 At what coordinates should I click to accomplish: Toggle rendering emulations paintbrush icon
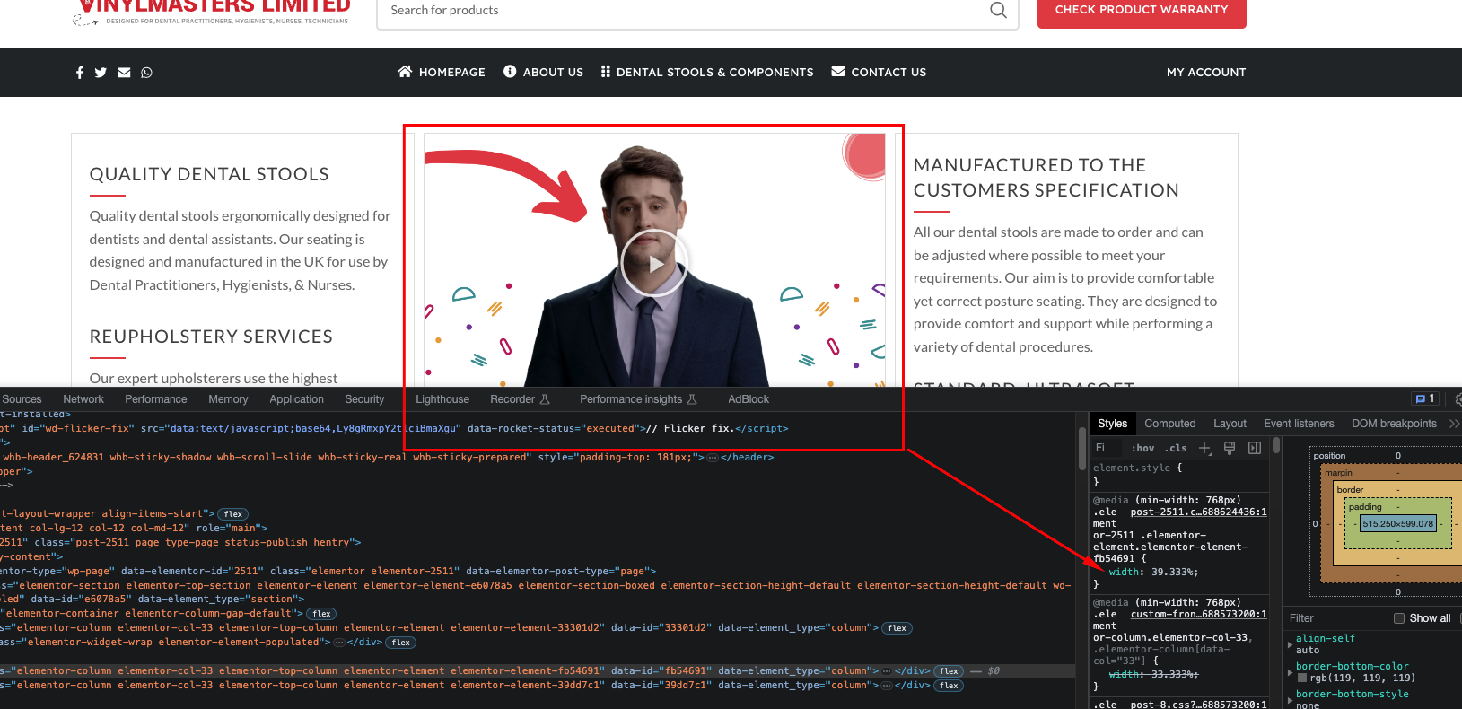pos(1230,448)
